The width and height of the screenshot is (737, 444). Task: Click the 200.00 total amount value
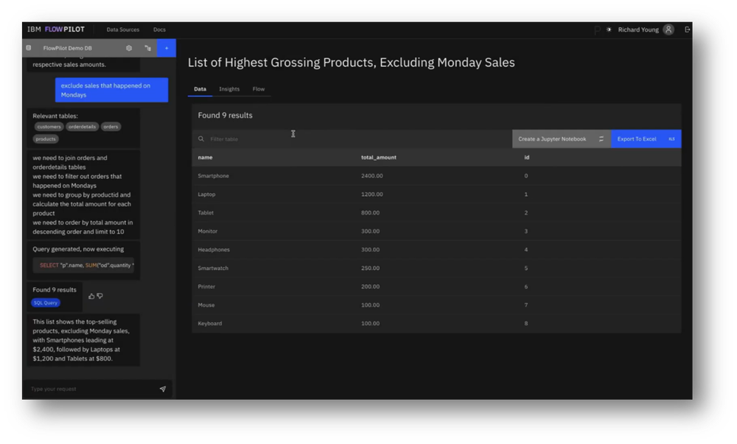click(x=370, y=286)
